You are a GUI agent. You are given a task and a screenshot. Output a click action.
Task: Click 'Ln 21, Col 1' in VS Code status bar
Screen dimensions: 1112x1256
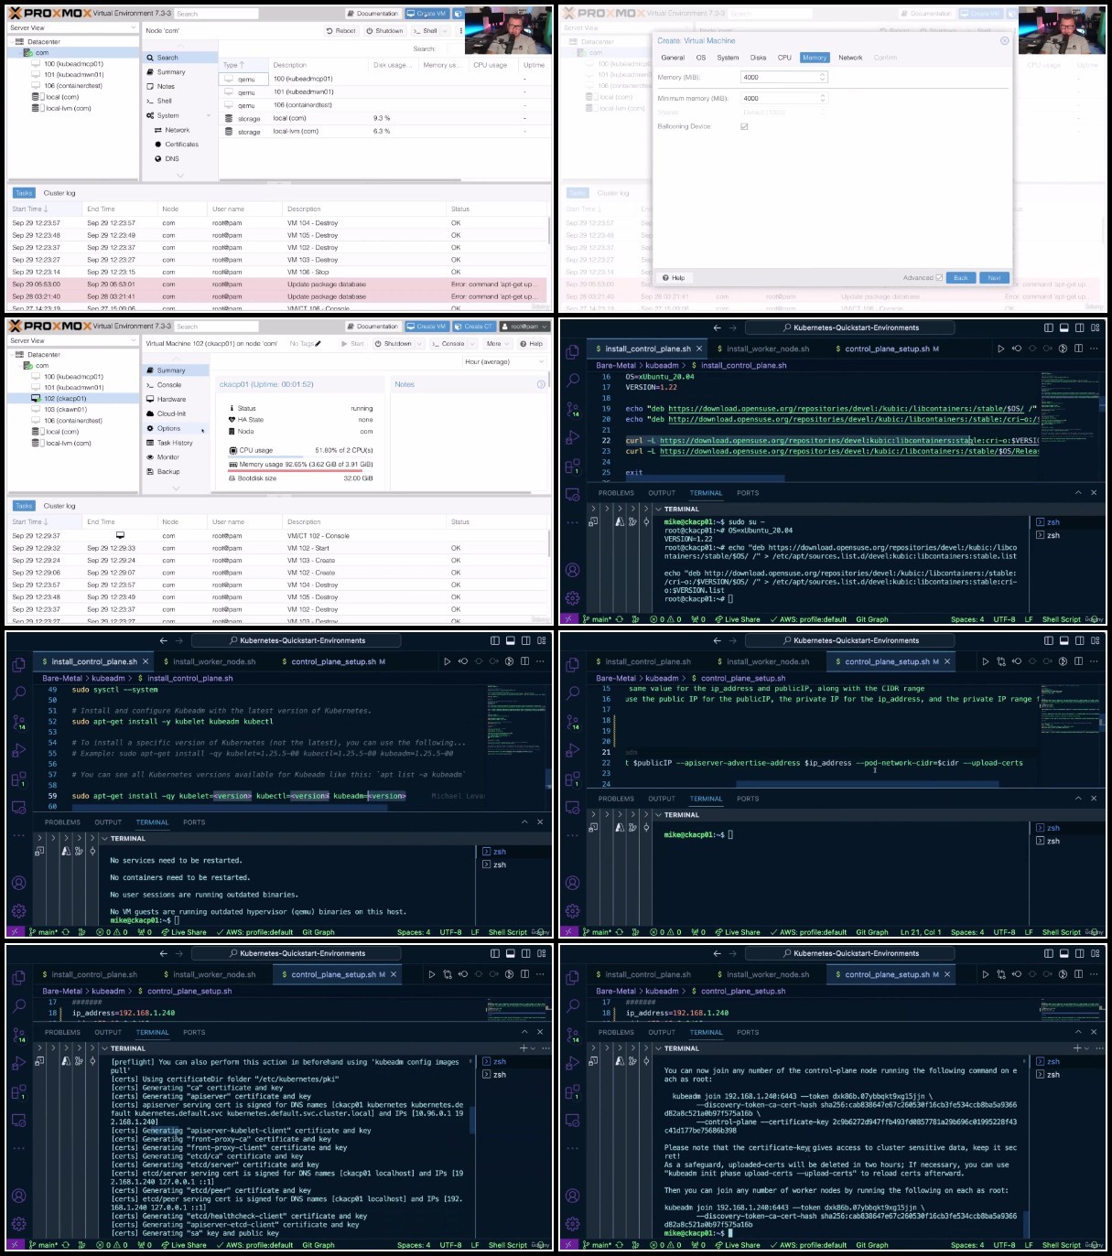921,932
